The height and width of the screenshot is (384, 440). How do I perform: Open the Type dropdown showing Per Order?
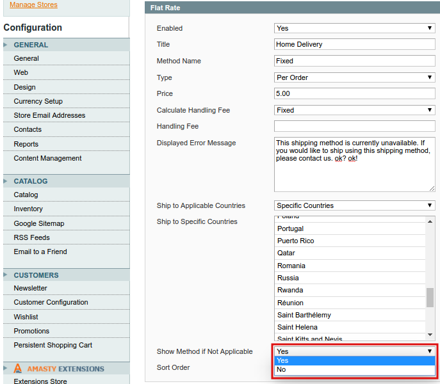(x=354, y=77)
